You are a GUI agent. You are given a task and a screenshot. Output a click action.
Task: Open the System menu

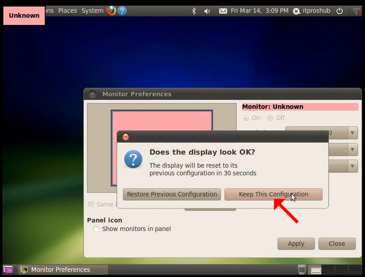click(92, 11)
